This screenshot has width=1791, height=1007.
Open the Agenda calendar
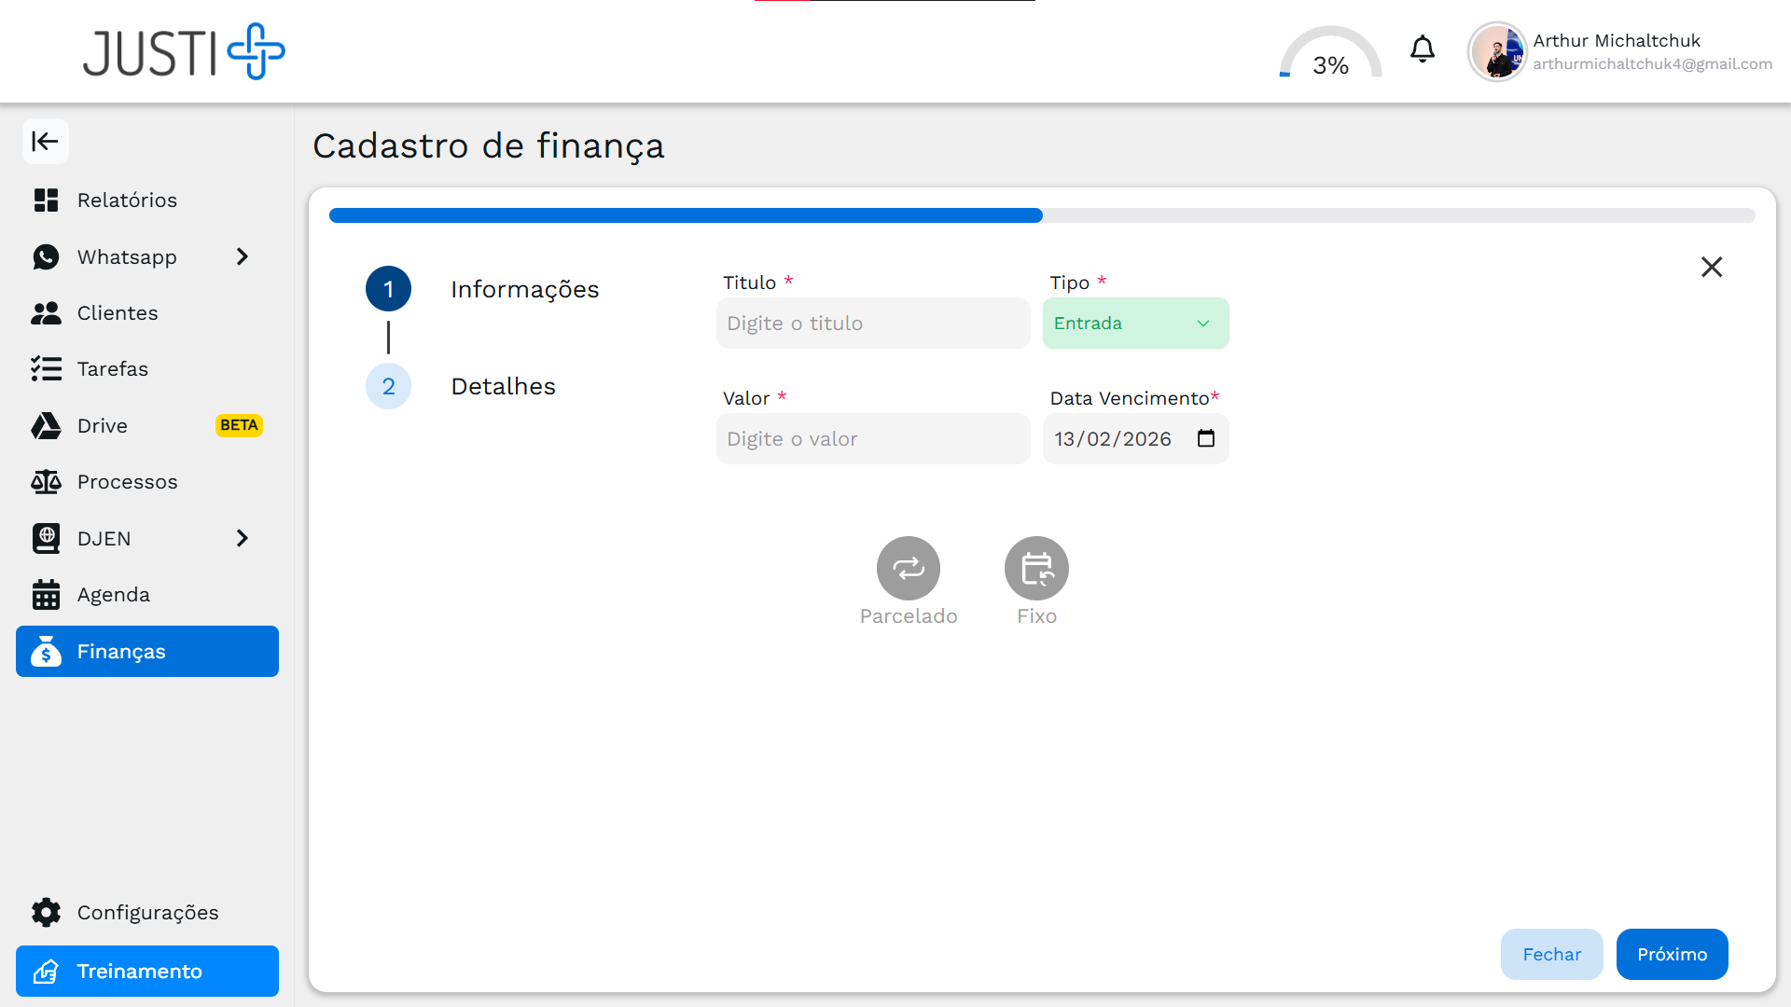pos(114,594)
